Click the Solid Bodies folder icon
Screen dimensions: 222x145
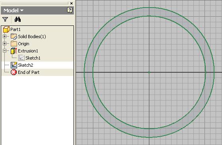click(14, 37)
